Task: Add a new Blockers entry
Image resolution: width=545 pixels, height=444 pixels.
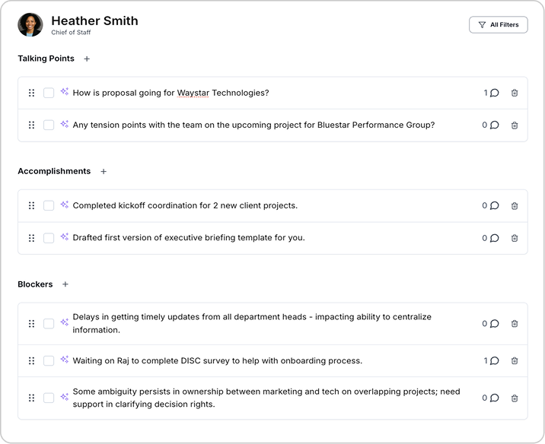Action: coord(65,284)
